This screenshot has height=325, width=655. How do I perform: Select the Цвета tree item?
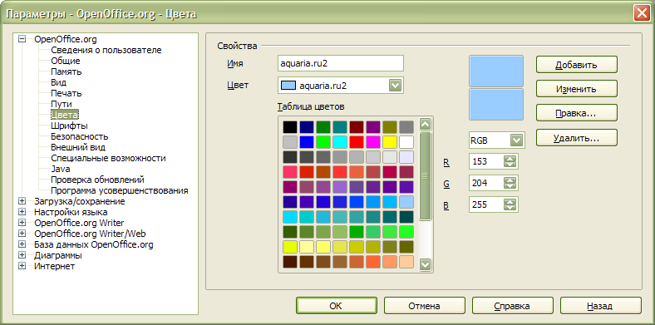click(65, 115)
